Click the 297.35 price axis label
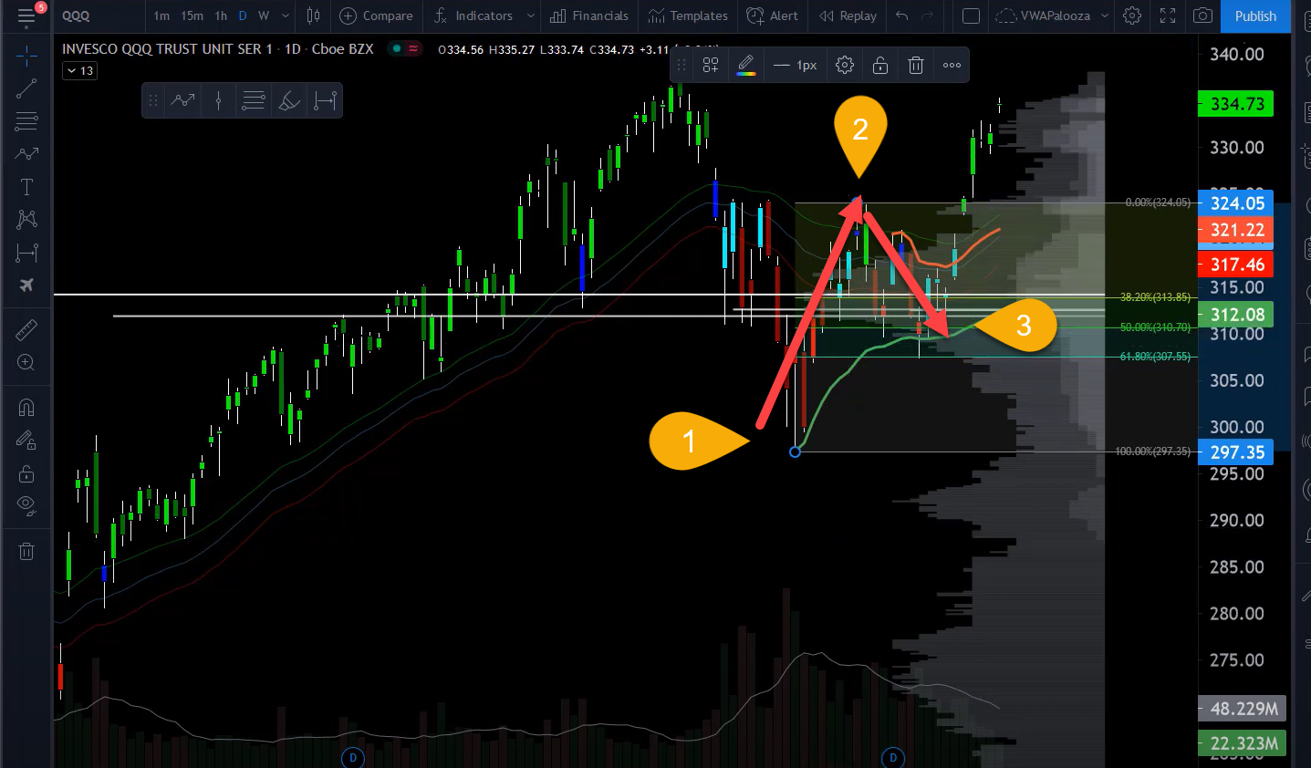 [1235, 451]
